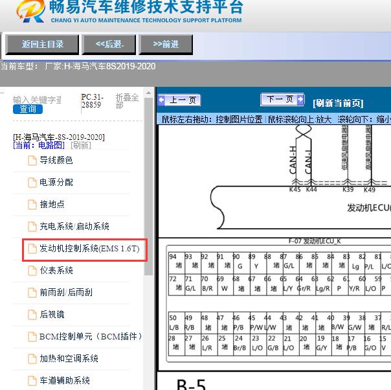Click the K45 connector pin label
The height and width of the screenshot is (390, 391).
[295, 190]
